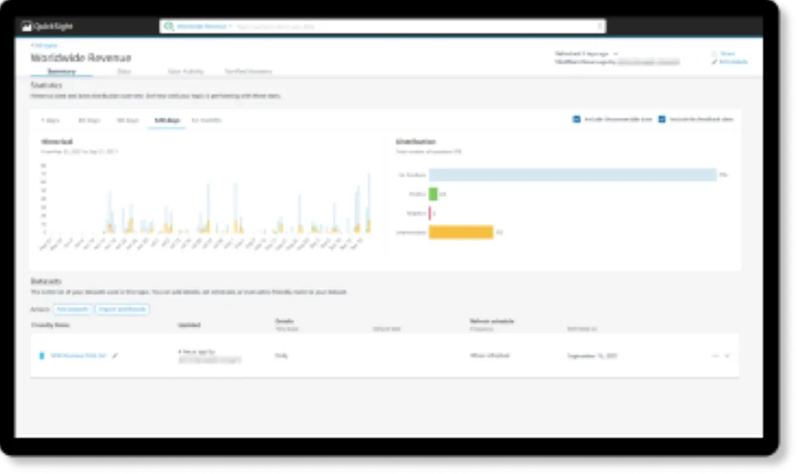Toggle the Include Unanswerable Data checkbox
The height and width of the screenshot is (474, 797).
pos(576,120)
